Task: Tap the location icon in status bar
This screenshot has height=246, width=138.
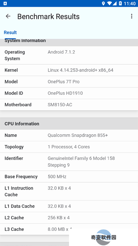Action: tap(103, 3)
